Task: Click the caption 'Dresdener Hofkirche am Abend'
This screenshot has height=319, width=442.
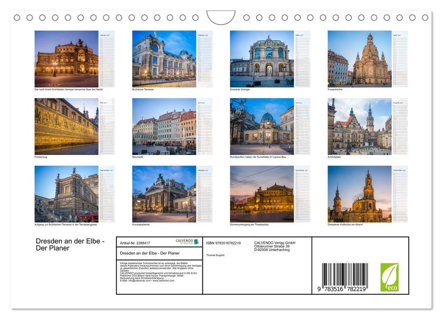Action: click(345, 225)
